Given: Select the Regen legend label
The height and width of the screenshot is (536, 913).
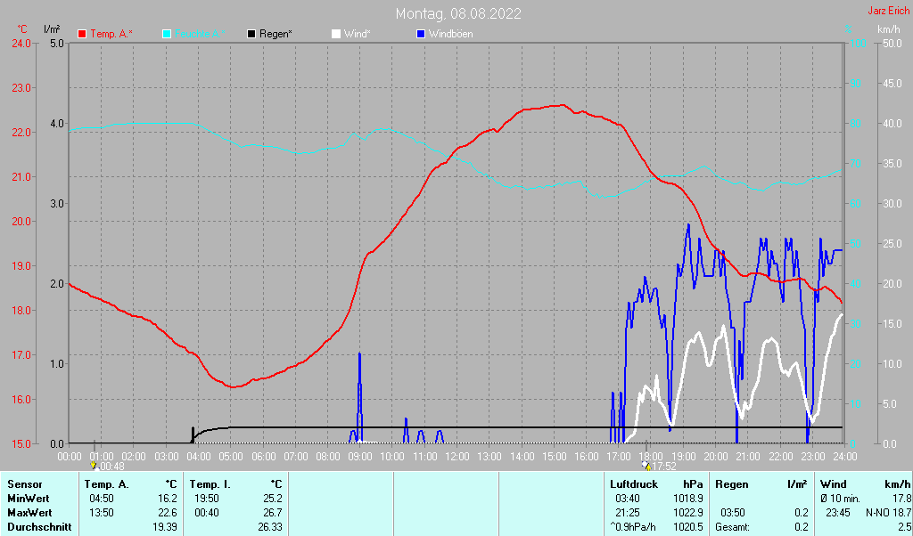Looking at the screenshot, I should coord(276,34).
